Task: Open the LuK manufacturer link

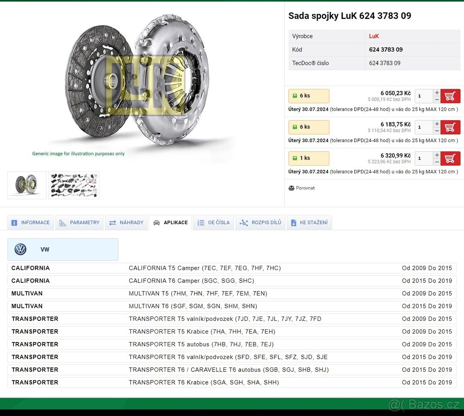Action: 374,36
